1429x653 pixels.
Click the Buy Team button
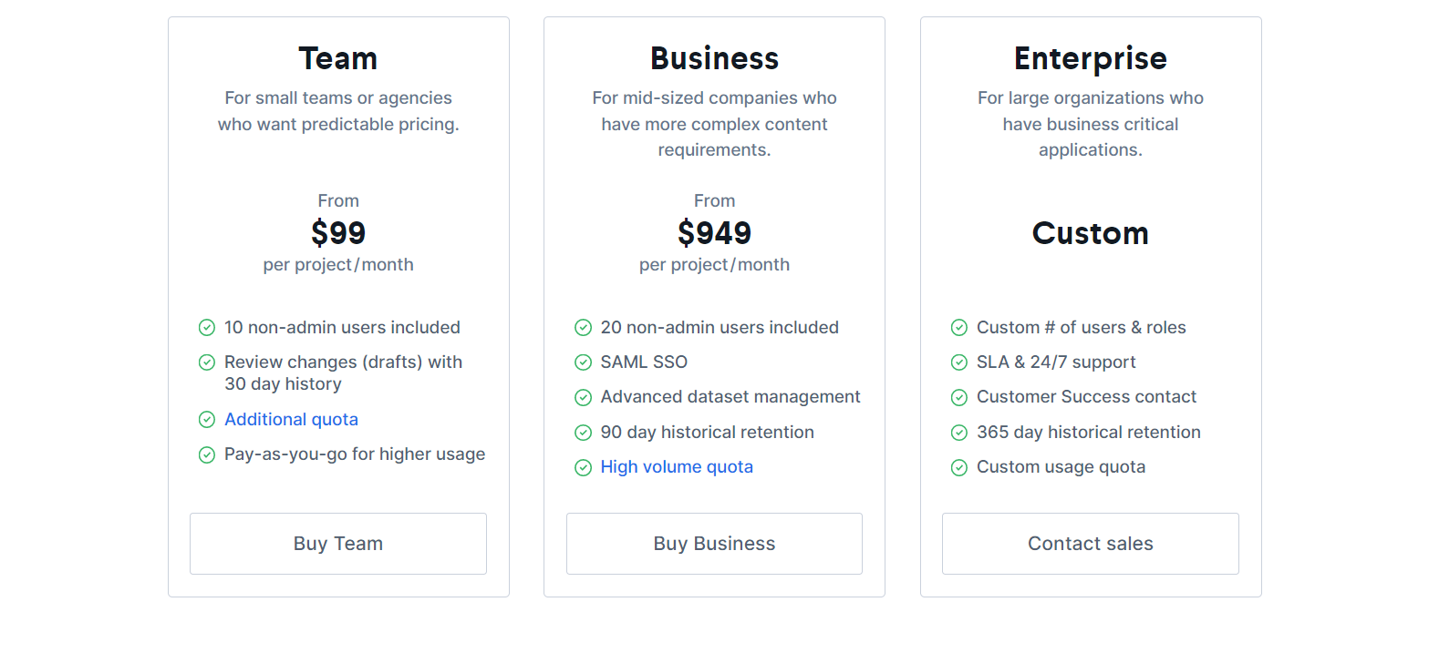(338, 544)
